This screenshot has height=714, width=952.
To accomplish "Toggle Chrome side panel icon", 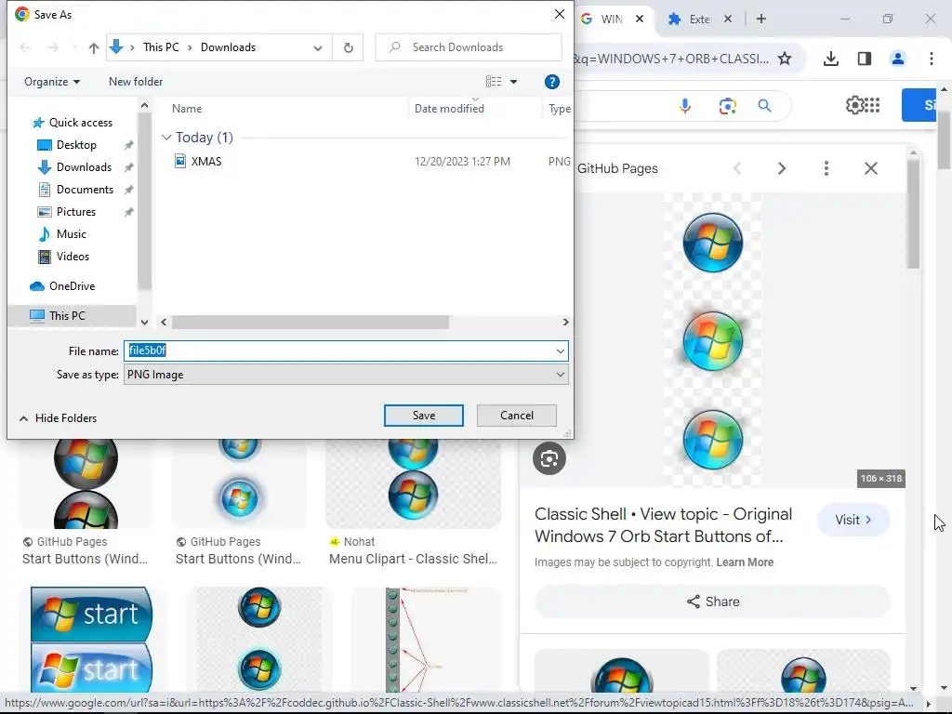I will (864, 59).
